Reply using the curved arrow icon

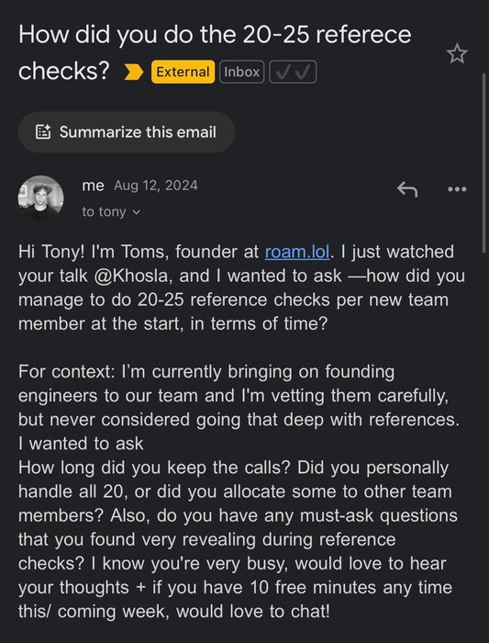pos(407,189)
